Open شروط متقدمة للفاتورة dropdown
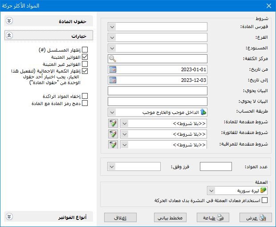The height and width of the screenshot is (227, 276). point(125,134)
